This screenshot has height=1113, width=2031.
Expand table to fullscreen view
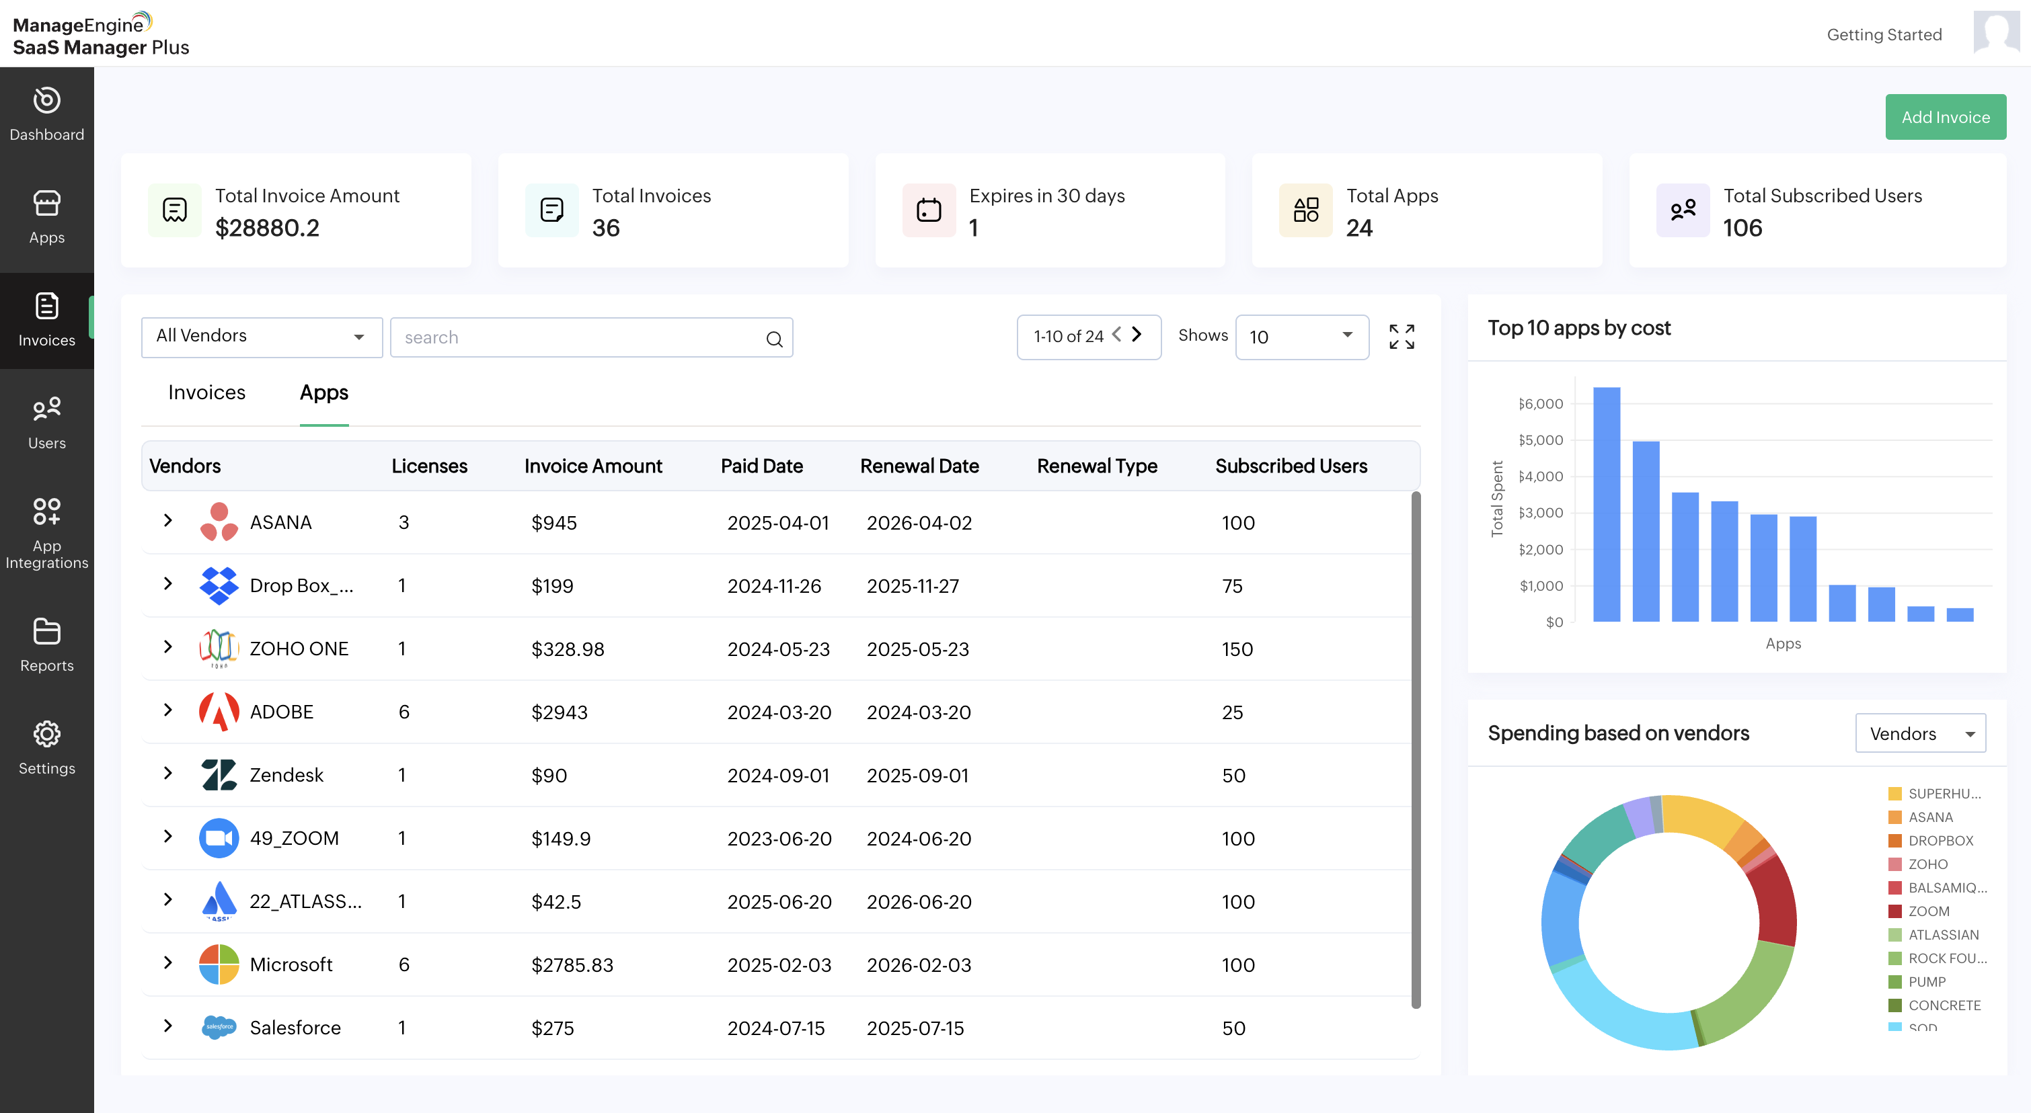pyautogui.click(x=1401, y=337)
